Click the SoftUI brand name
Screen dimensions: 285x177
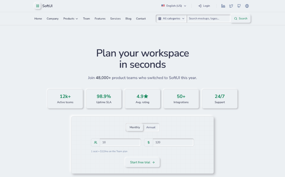[47, 6]
